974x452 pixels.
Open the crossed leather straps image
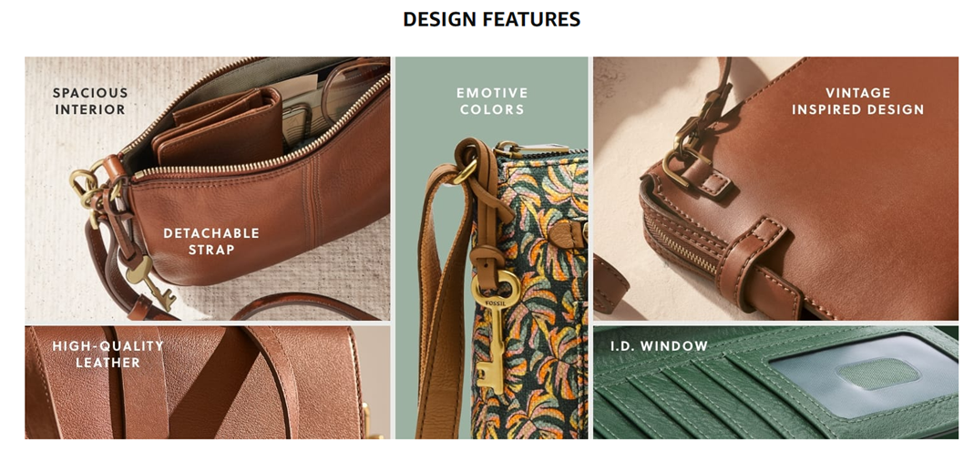pyautogui.click(x=208, y=383)
